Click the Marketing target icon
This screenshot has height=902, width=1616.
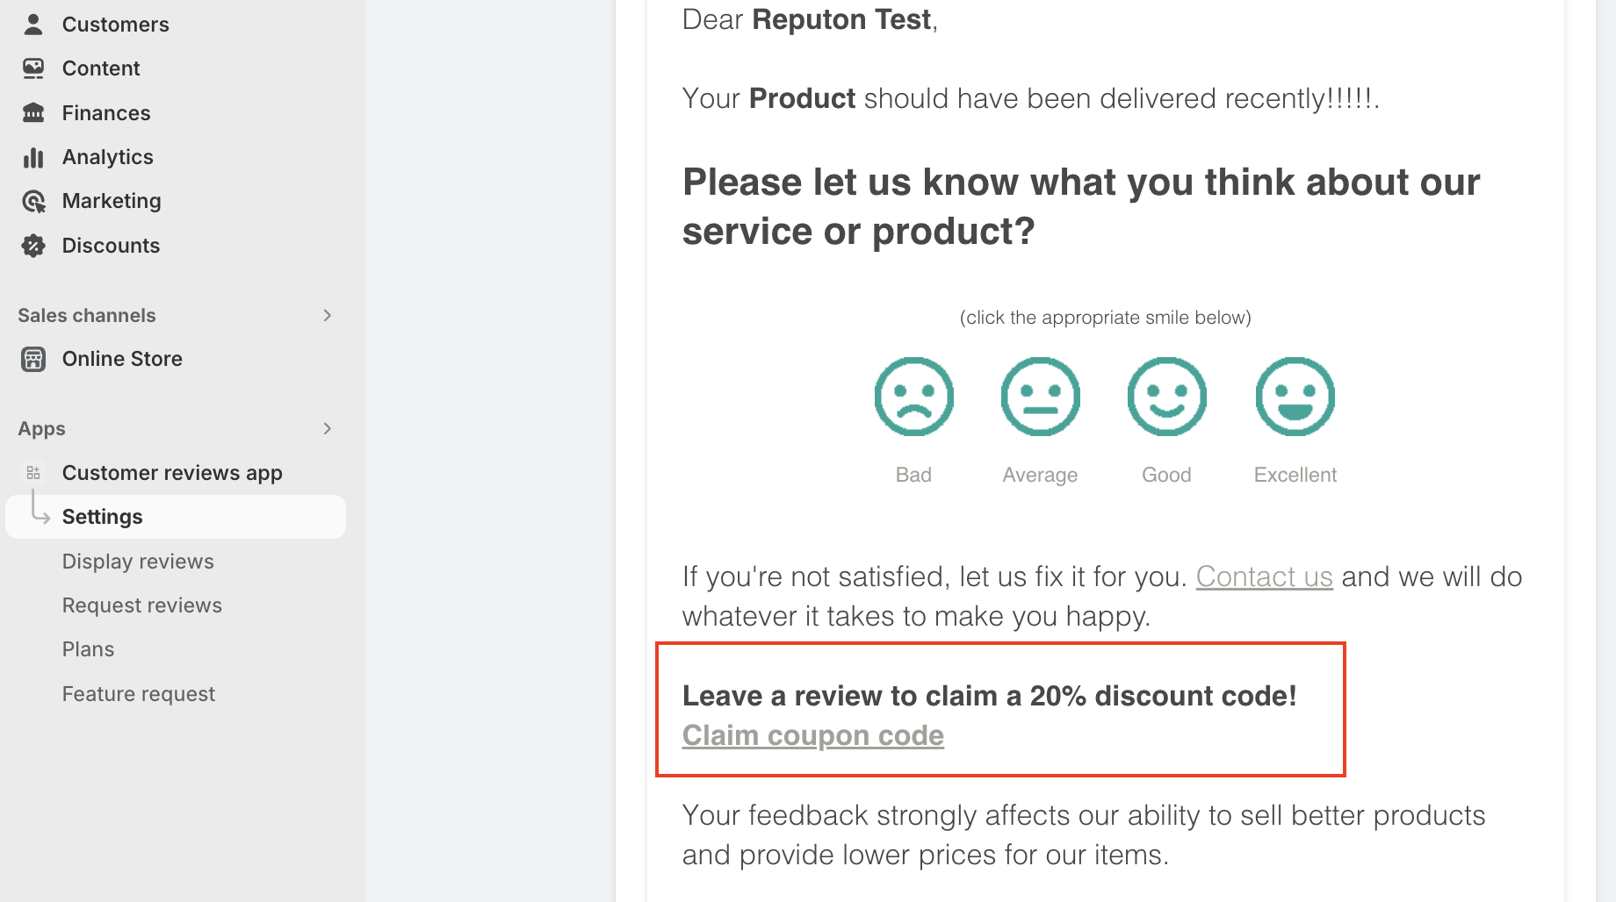(x=33, y=202)
